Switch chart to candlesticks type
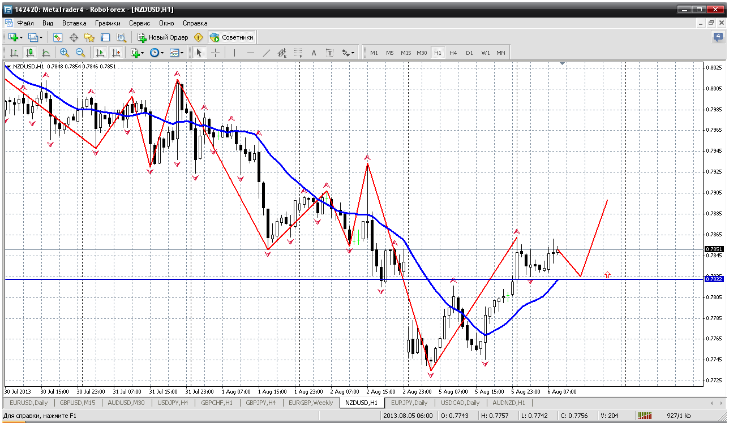The image size is (729, 423). [x=29, y=53]
